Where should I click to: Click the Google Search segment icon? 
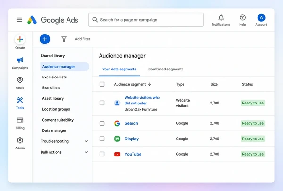(x=117, y=123)
